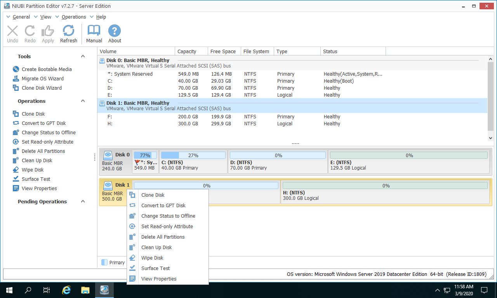The height and width of the screenshot is (298, 497).
Task: Choose Surface Test in the context menu
Action: click(155, 268)
